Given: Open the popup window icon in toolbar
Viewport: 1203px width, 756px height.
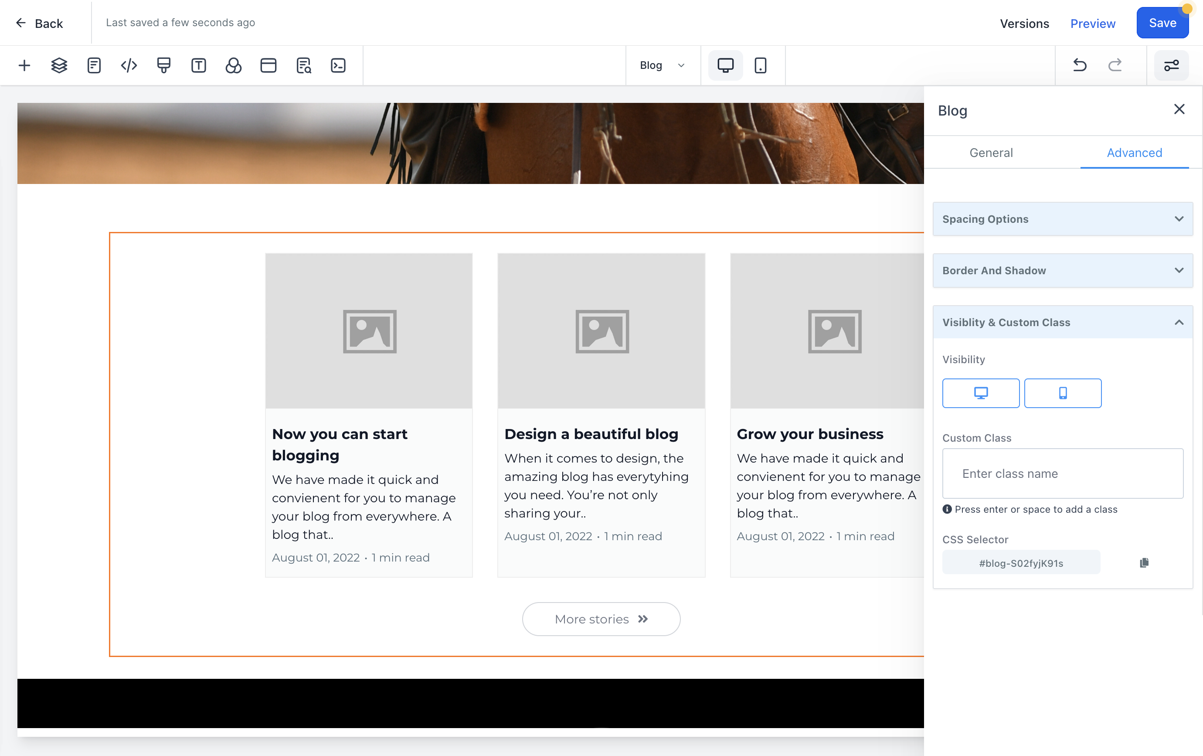Looking at the screenshot, I should (x=268, y=65).
